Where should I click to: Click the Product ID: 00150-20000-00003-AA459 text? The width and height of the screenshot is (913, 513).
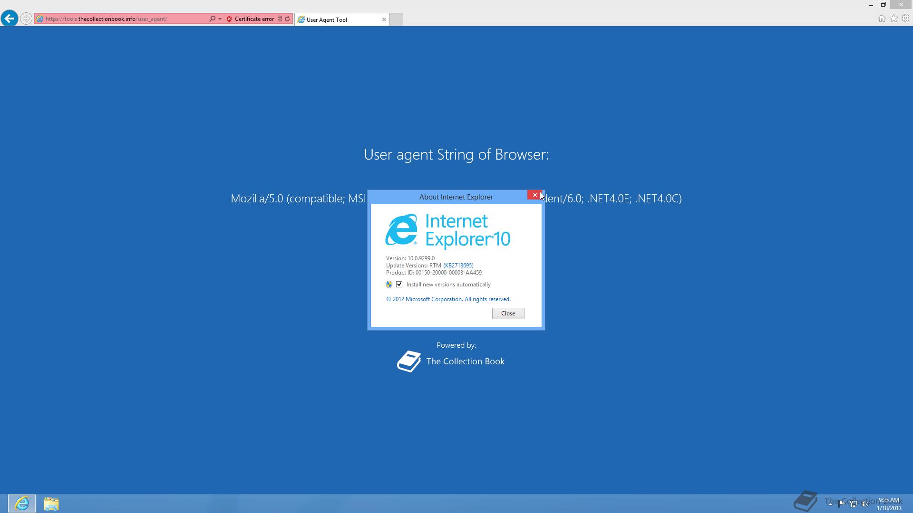pyautogui.click(x=434, y=273)
